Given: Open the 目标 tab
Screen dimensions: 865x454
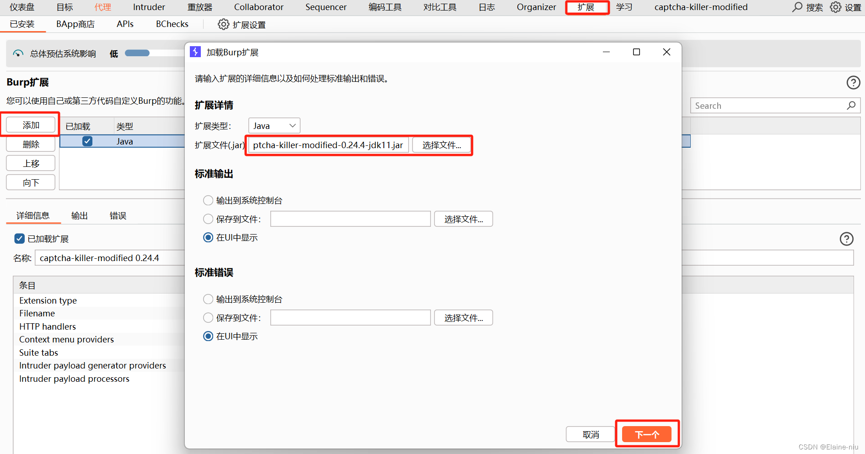Looking at the screenshot, I should click(x=64, y=7).
